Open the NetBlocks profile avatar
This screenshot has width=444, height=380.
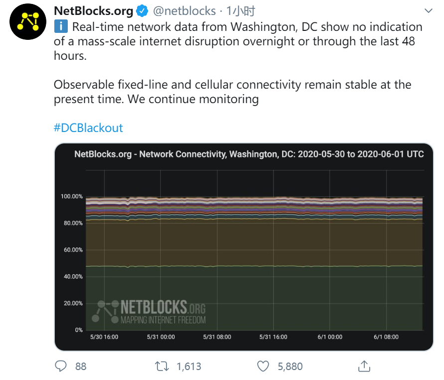(x=28, y=21)
